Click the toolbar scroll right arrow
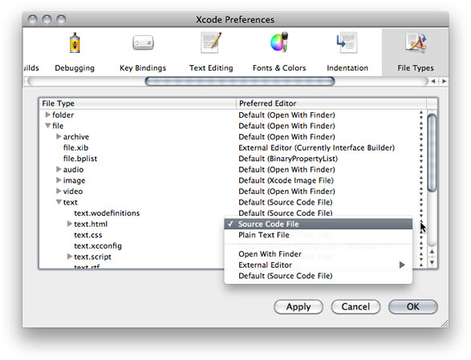The image size is (471, 360). 444,81
